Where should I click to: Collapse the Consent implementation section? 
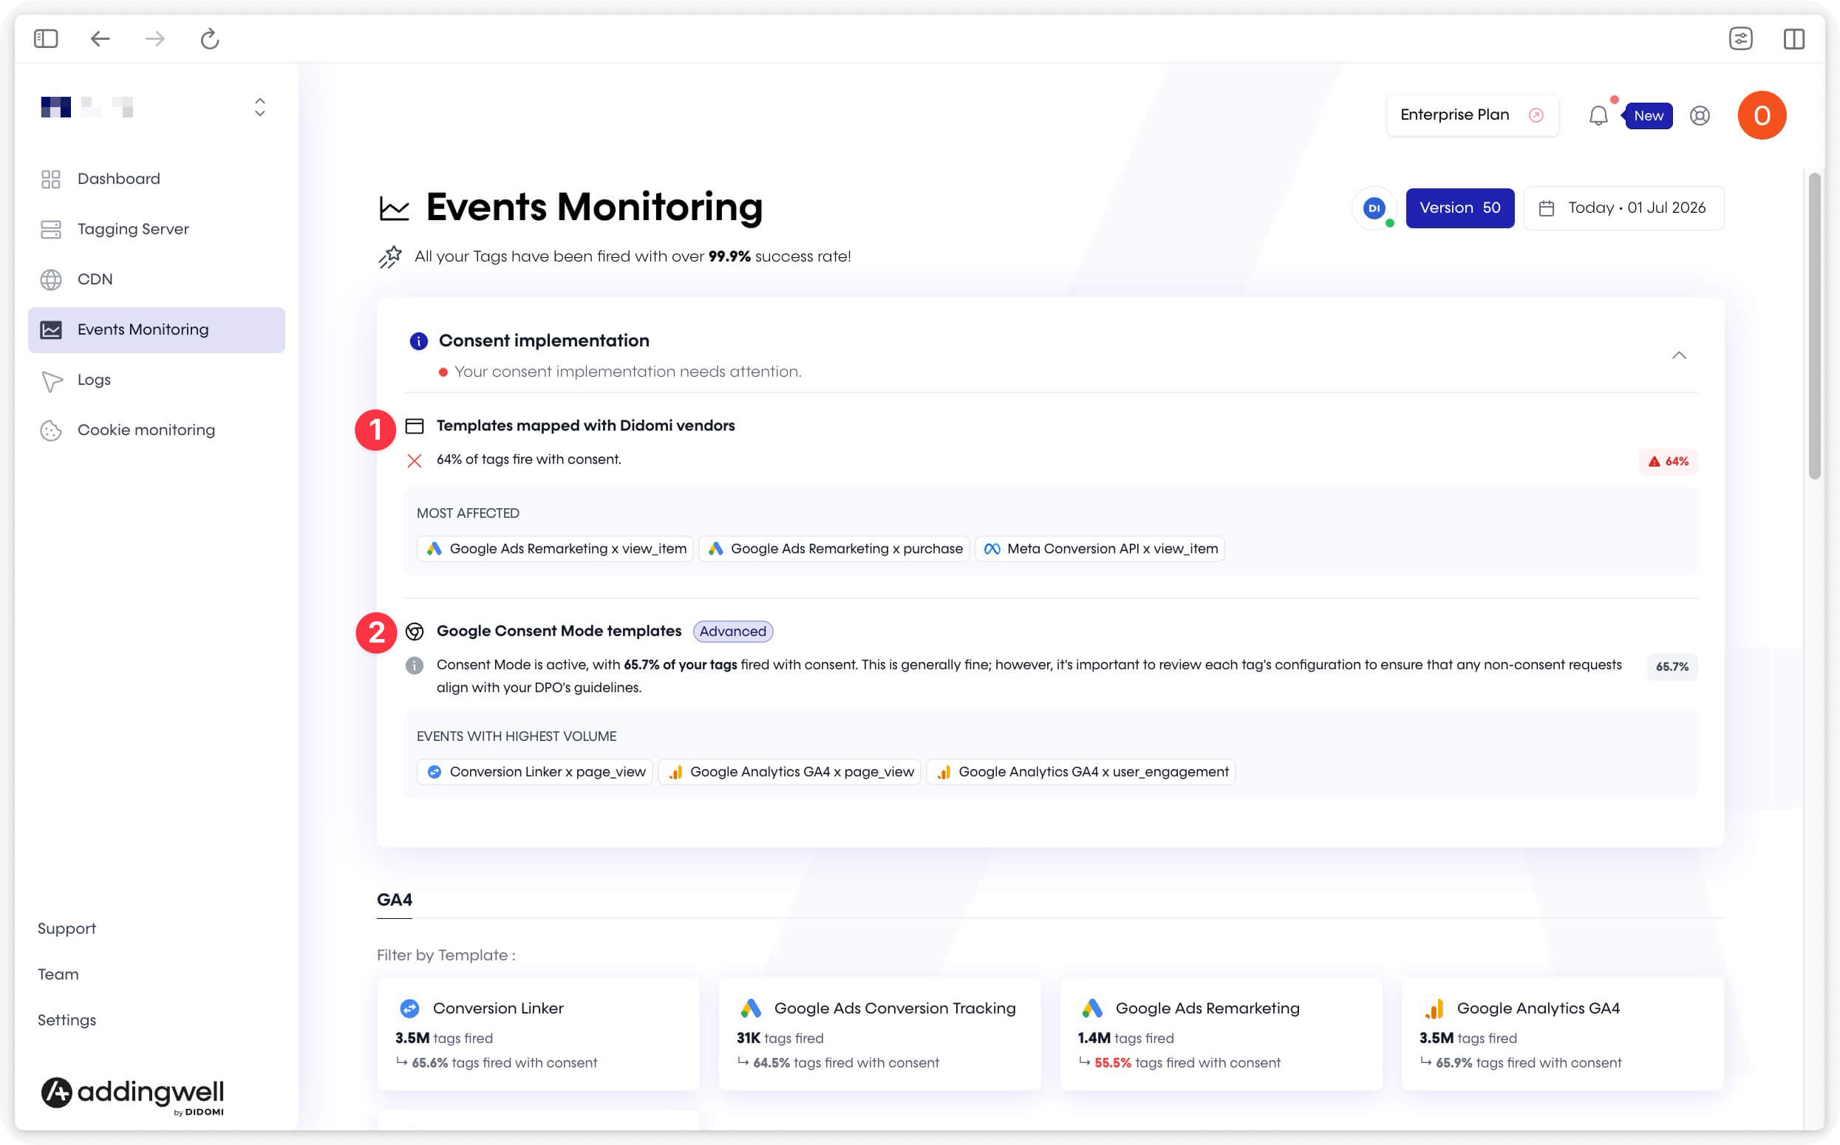click(x=1679, y=355)
